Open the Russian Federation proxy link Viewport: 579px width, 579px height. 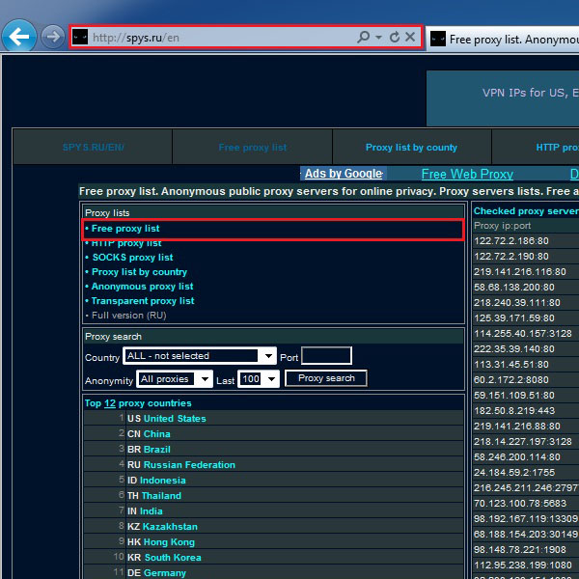pos(189,465)
